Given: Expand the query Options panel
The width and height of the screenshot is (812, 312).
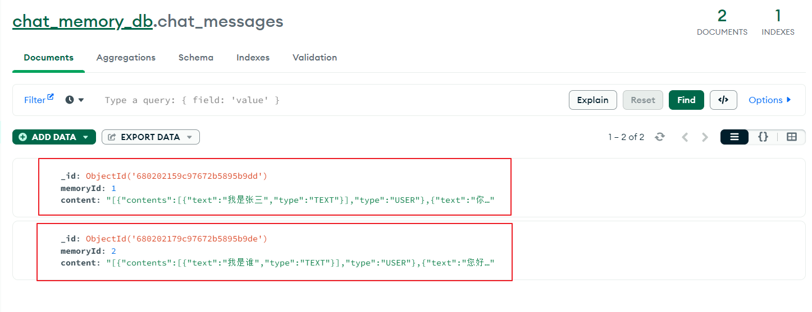Looking at the screenshot, I should [x=770, y=100].
